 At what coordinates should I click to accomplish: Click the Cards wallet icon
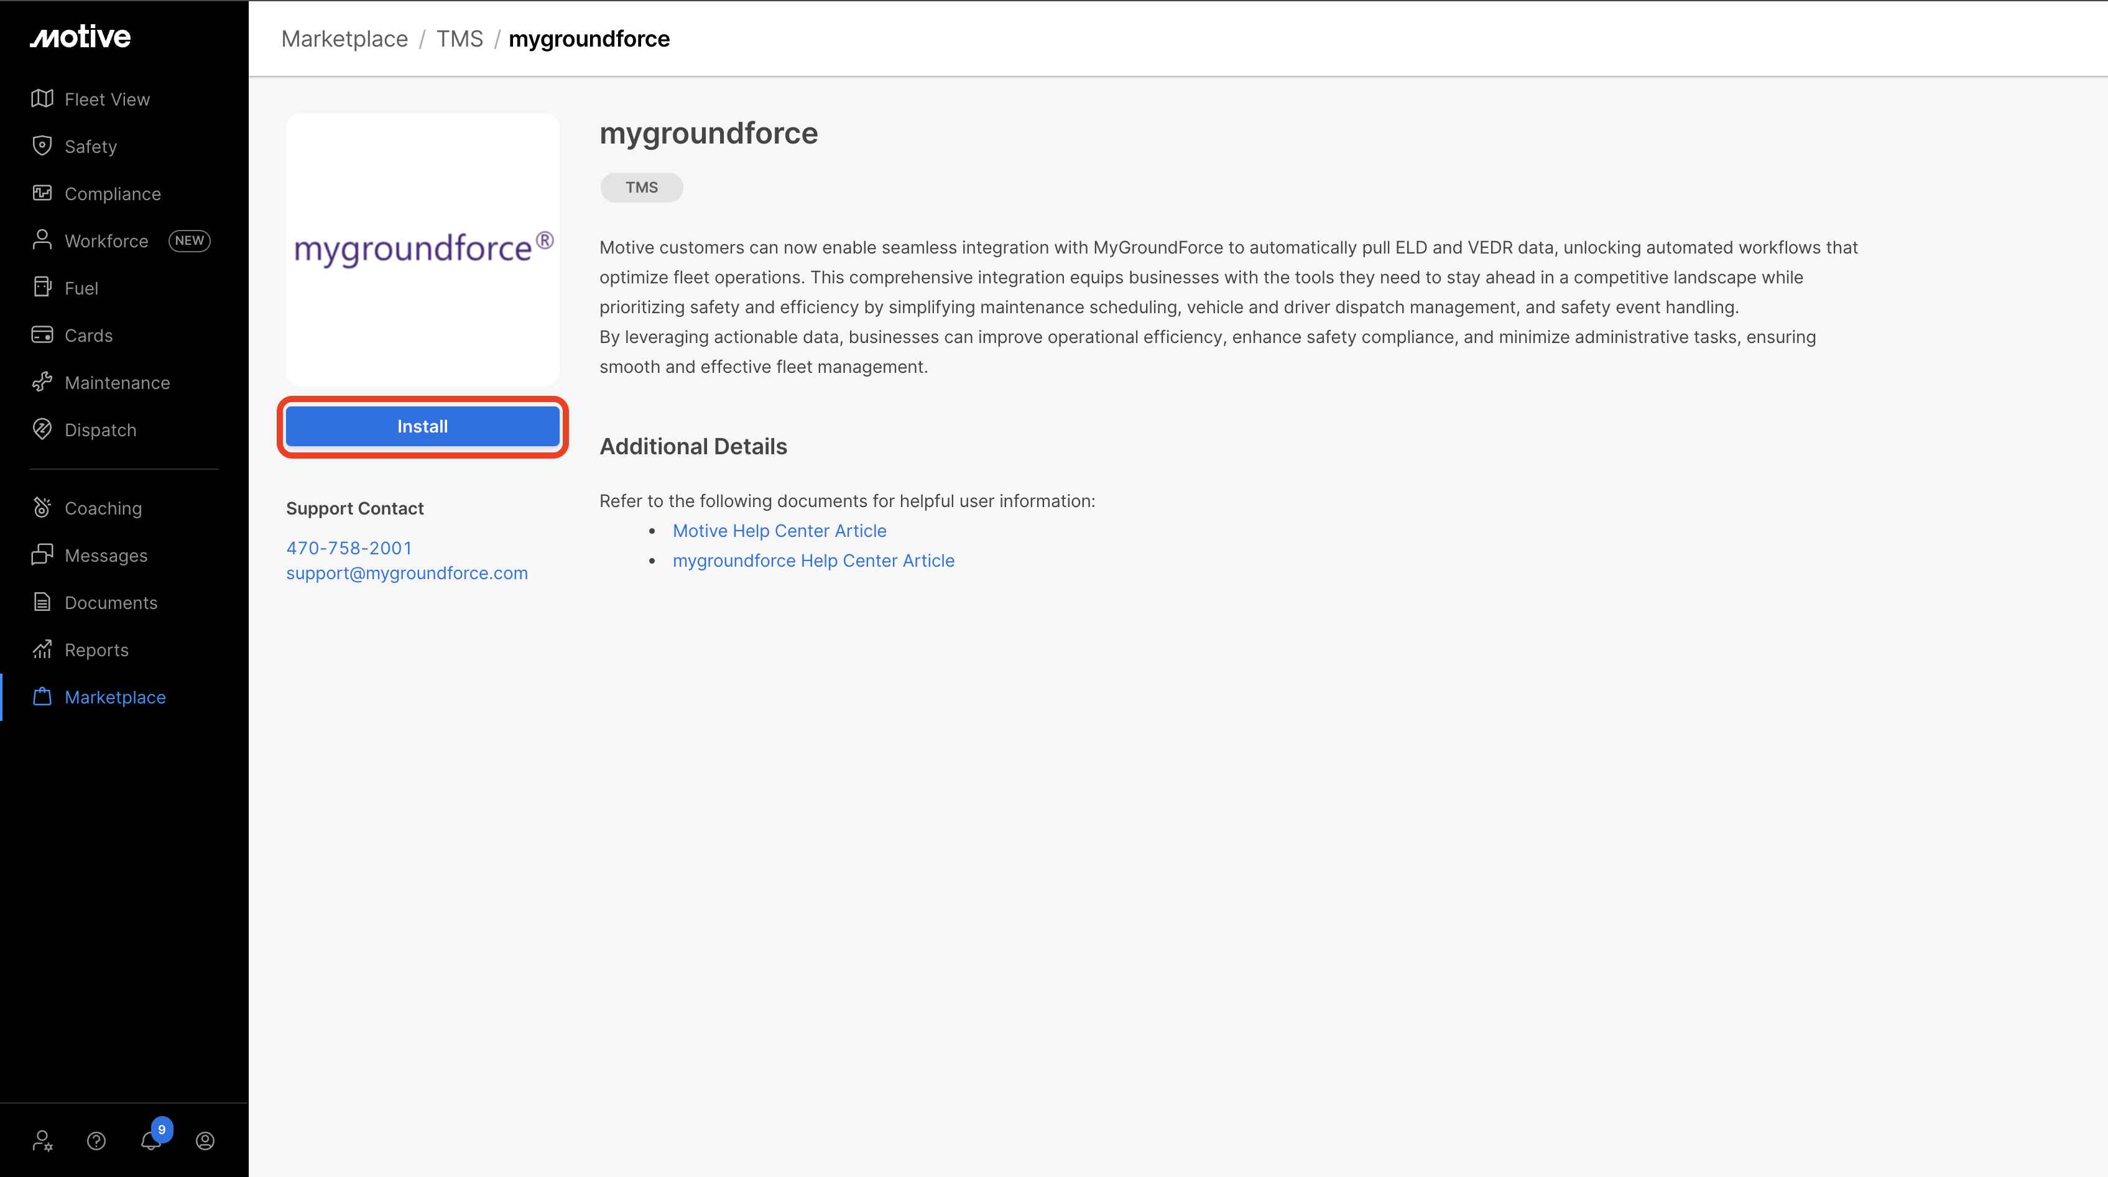coord(42,334)
